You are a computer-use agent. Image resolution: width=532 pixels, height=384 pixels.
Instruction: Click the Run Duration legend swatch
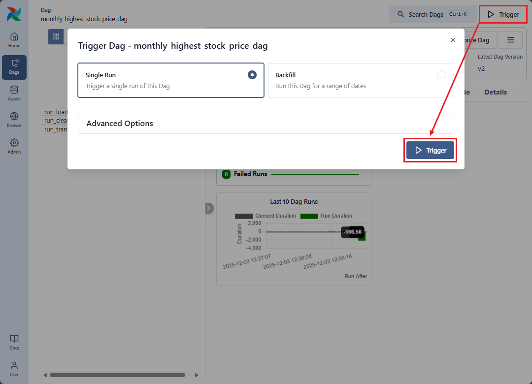(309, 216)
